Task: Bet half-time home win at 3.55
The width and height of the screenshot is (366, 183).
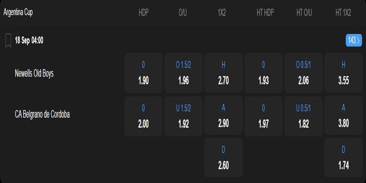Action: 344,74
